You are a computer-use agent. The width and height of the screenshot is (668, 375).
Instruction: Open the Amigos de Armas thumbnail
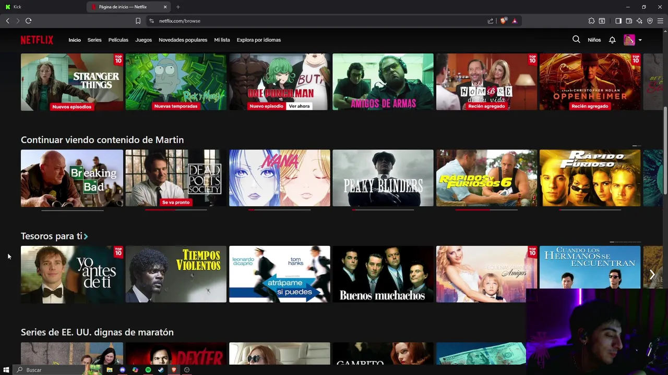click(383, 82)
